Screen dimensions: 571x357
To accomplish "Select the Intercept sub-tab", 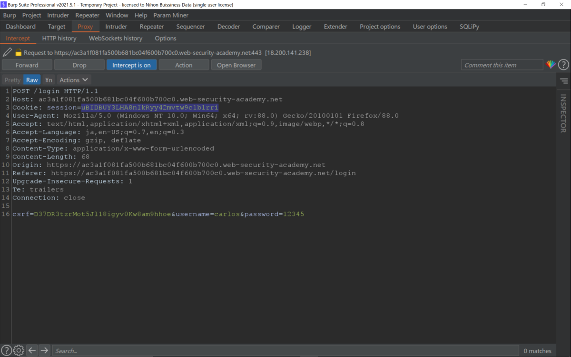I will [18, 38].
